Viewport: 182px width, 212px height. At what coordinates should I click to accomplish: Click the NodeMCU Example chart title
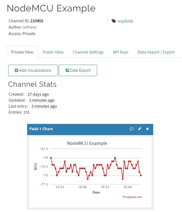87,143
